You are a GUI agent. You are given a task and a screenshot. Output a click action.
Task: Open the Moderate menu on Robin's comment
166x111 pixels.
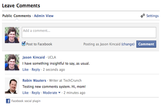(x=50, y=93)
